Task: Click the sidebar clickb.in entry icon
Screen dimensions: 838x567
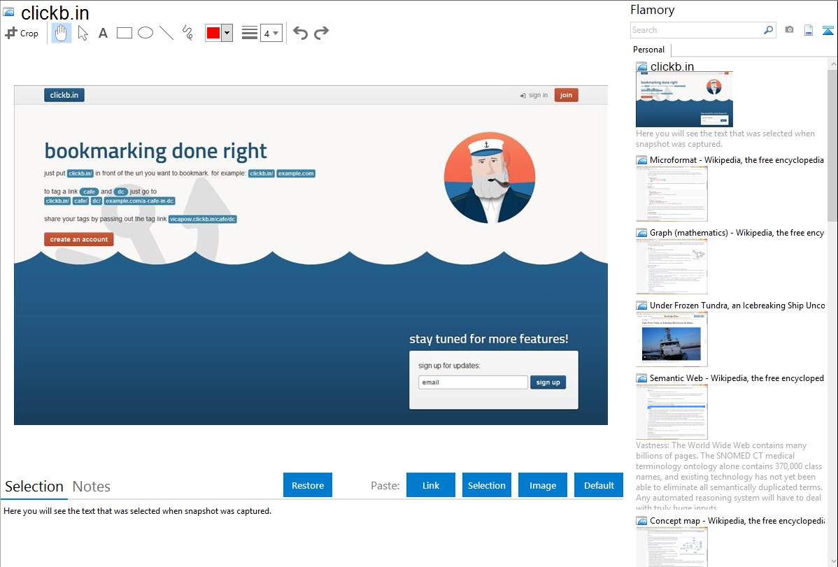Action: [641, 67]
